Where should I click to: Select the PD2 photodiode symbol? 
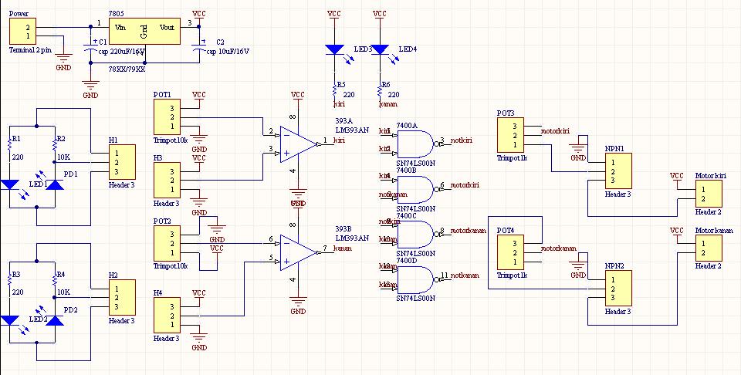pyautogui.click(x=55, y=320)
